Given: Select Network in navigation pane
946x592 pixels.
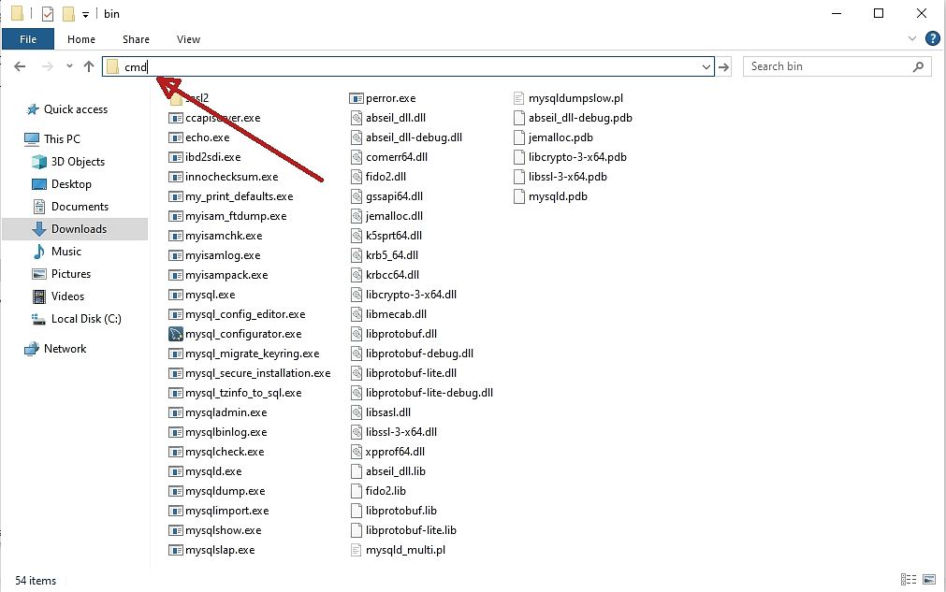Looking at the screenshot, I should click(x=55, y=349).
